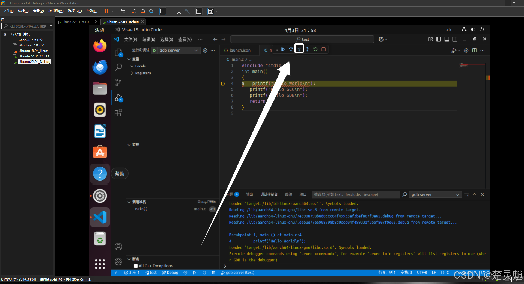Click the errors and warnings counter in the status bar
This screenshot has height=284, width=524.
click(x=132, y=273)
